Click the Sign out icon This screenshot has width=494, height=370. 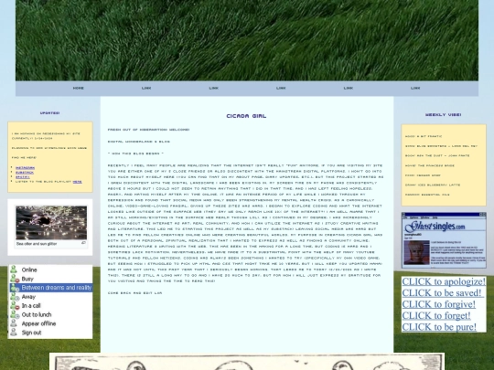pos(14,333)
